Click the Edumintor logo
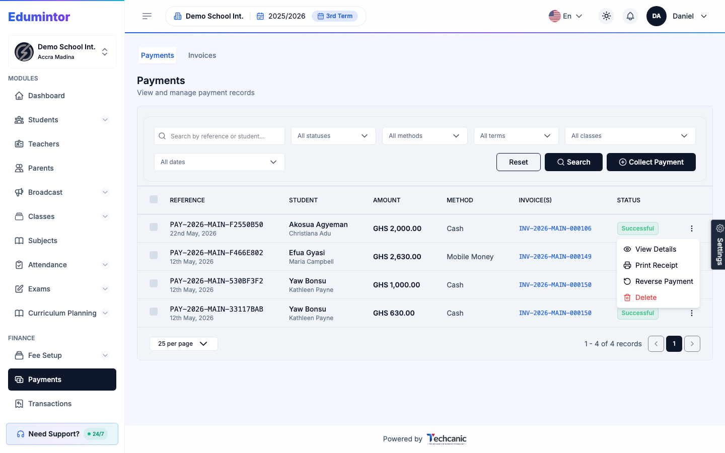This screenshot has height=453, width=725. tap(39, 17)
